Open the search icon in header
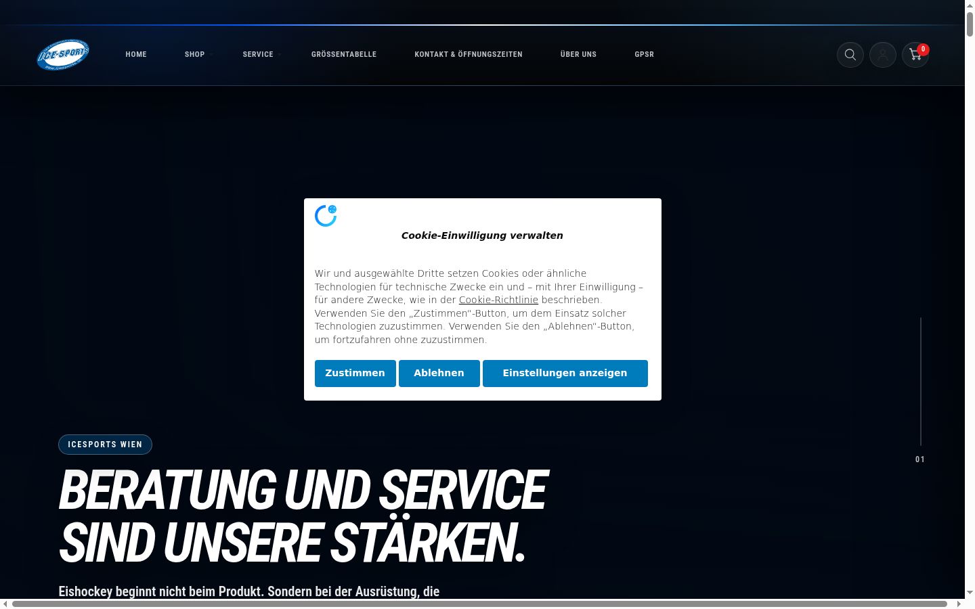The image size is (975, 609). pyautogui.click(x=850, y=55)
